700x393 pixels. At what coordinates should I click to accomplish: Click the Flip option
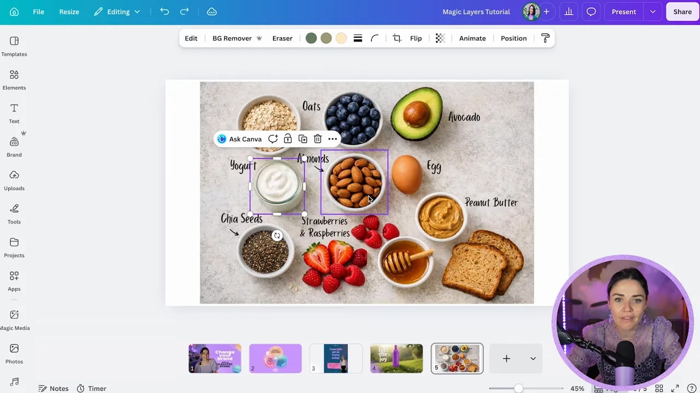tap(416, 38)
